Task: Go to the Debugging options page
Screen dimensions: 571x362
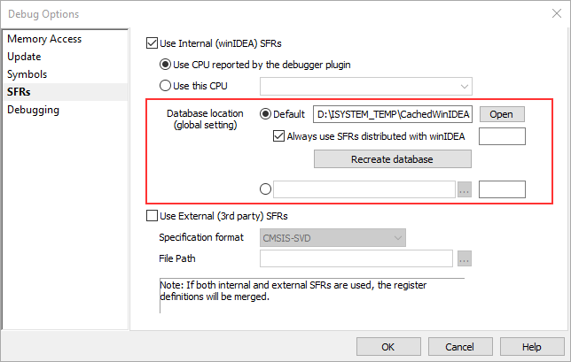Action: pos(34,110)
